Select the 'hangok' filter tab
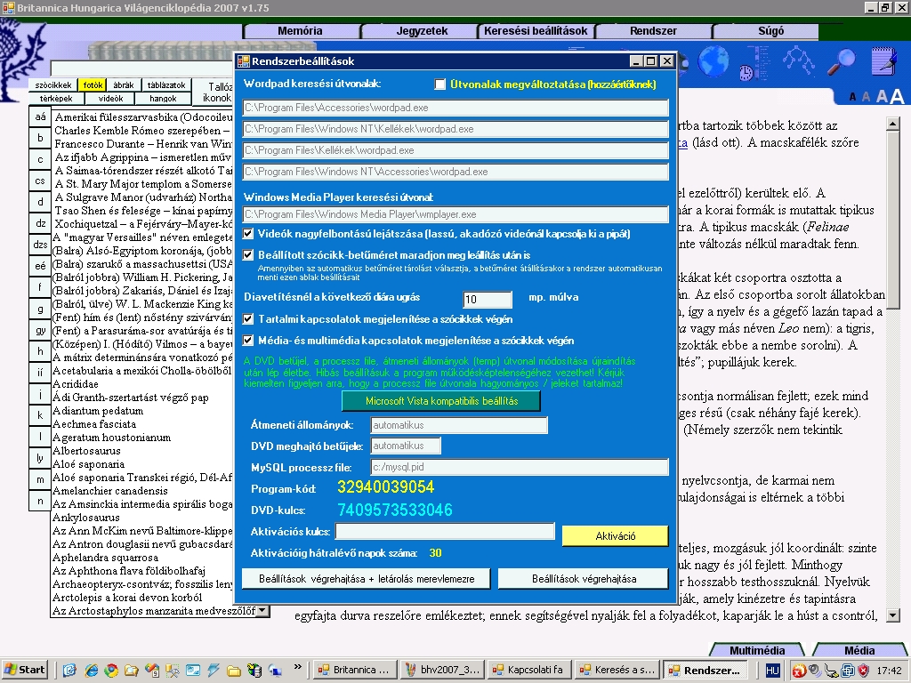911x683 pixels. (164, 98)
